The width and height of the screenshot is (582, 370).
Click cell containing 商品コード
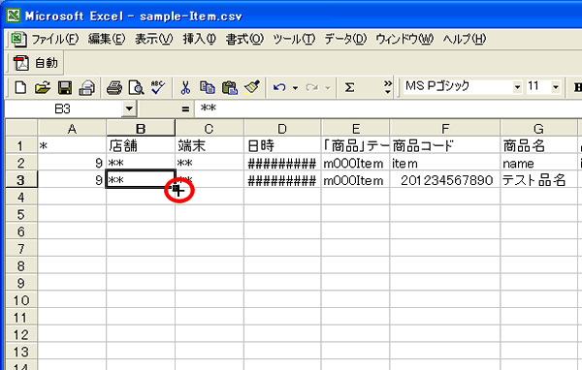[445, 145]
